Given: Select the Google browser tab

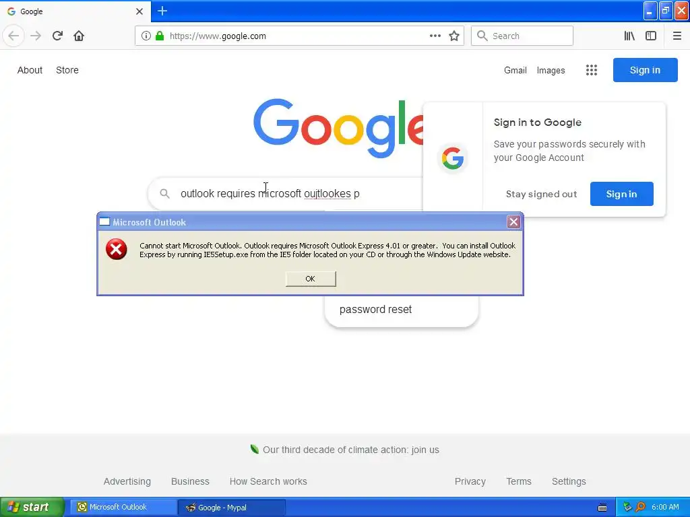Looking at the screenshot, I should click(x=75, y=11).
